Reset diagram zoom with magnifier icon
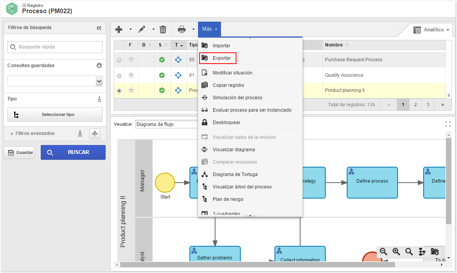Image resolution: width=457 pixels, height=273 pixels. coord(409,251)
